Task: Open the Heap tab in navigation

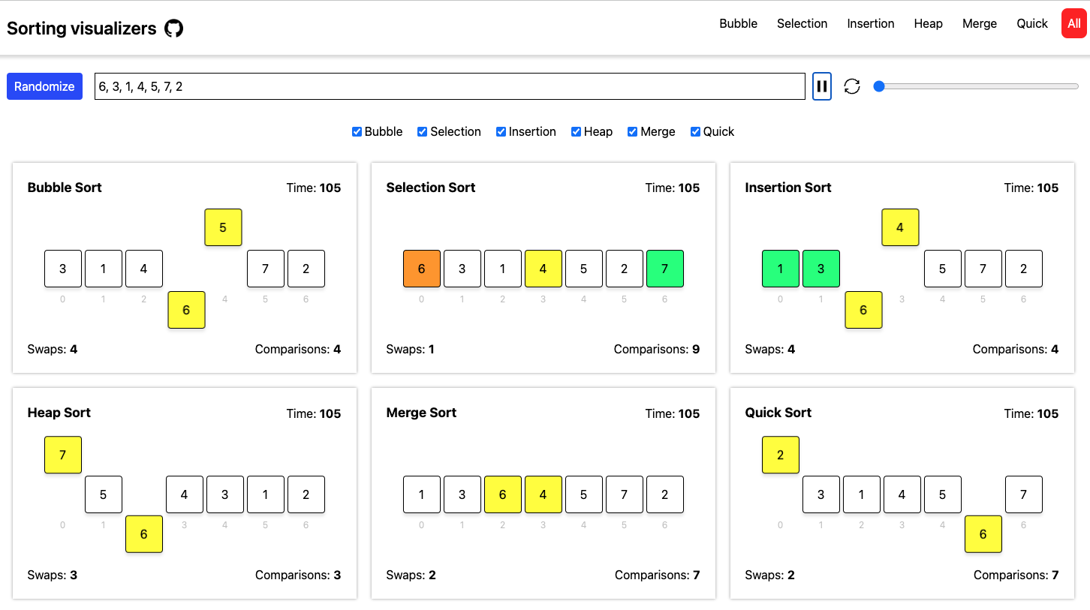Action: 928,23
